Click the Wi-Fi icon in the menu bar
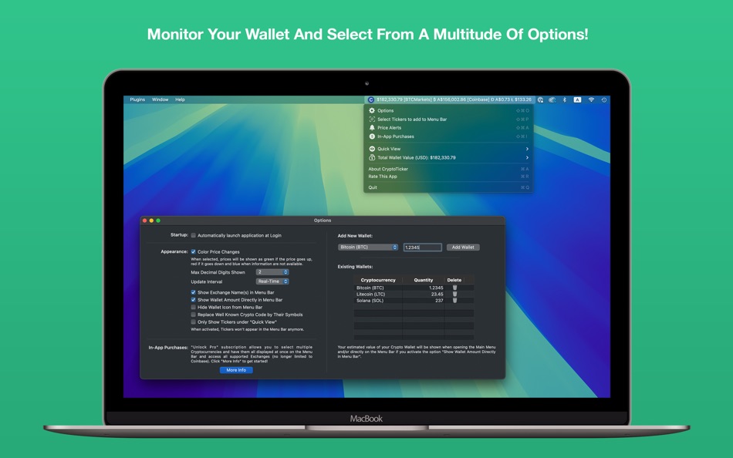Image resolution: width=733 pixels, height=458 pixels. coord(591,99)
